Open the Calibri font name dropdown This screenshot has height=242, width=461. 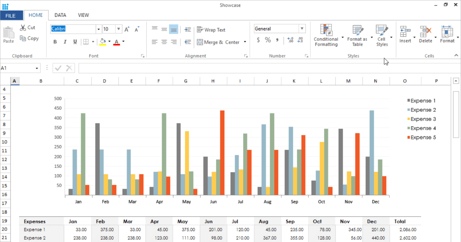(98, 29)
